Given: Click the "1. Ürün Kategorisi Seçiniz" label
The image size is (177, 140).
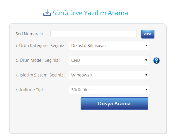Looking at the screenshot, I should tap(41, 46).
